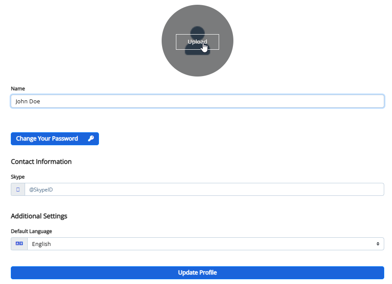392x284 pixels.
Task: Click the Skype field label
Action: pos(18,177)
